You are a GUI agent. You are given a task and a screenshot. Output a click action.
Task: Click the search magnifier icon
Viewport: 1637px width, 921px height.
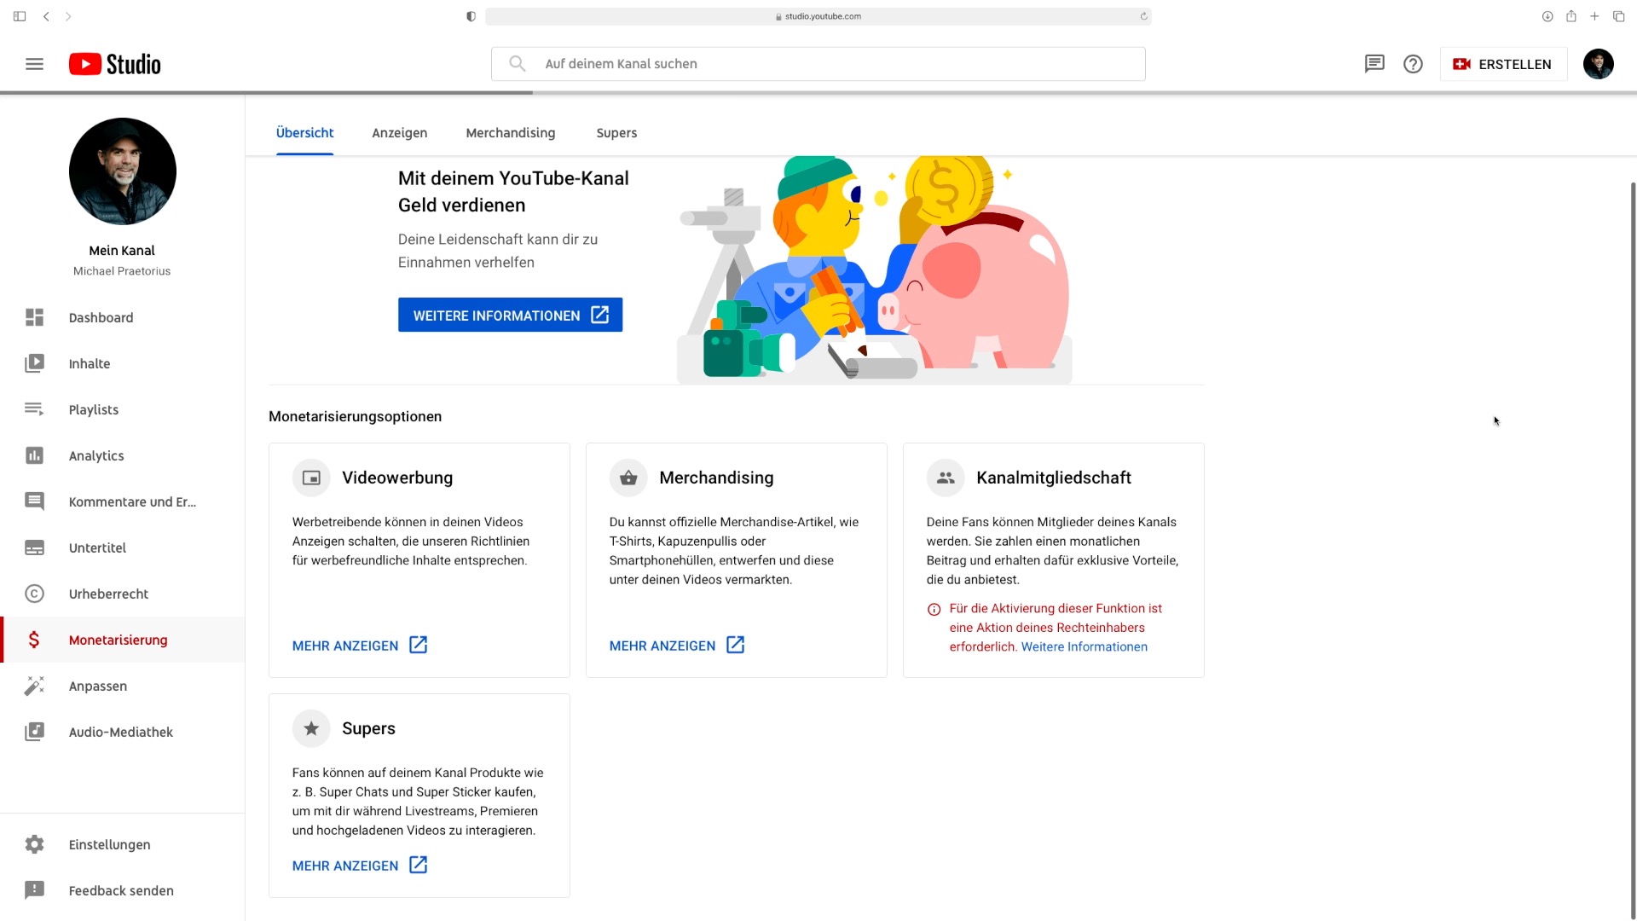coord(518,64)
